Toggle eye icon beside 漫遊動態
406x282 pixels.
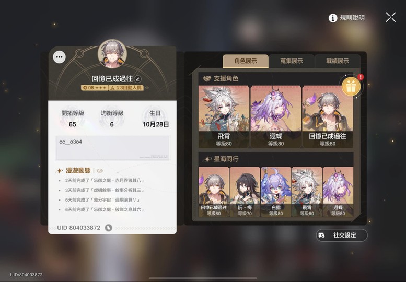[100, 171]
